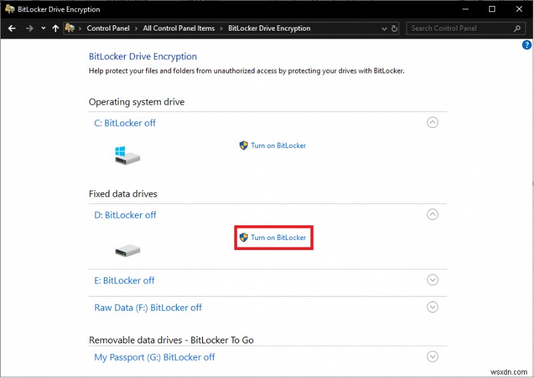Viewport: 534px width, 378px height.
Task: Click the shield icon for C: drive
Action: tap(244, 145)
